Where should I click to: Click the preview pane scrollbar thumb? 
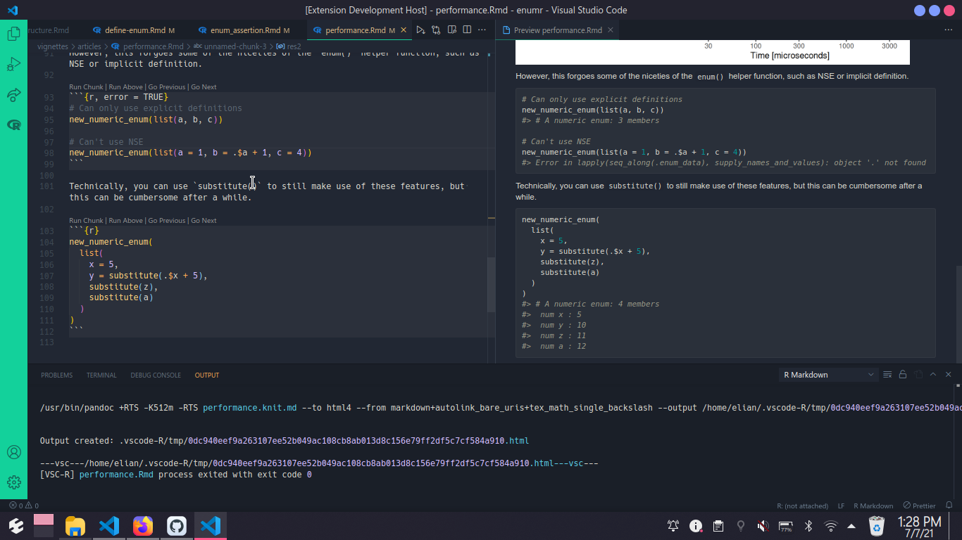pyautogui.click(x=958, y=314)
